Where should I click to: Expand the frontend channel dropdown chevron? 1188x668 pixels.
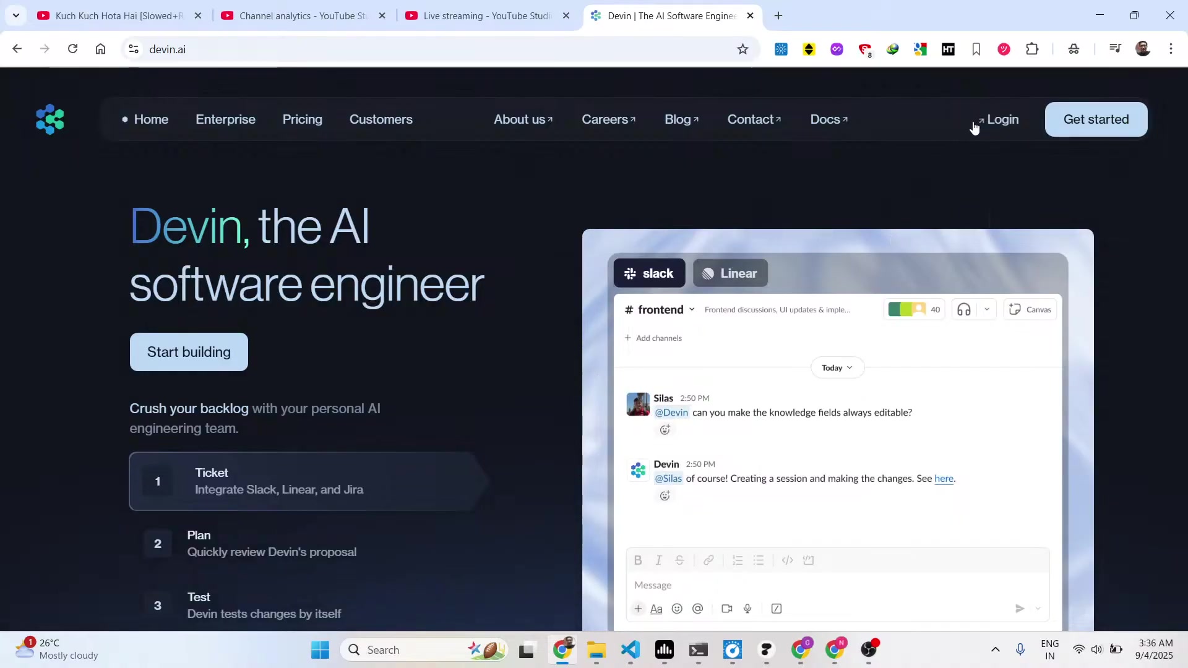(692, 309)
